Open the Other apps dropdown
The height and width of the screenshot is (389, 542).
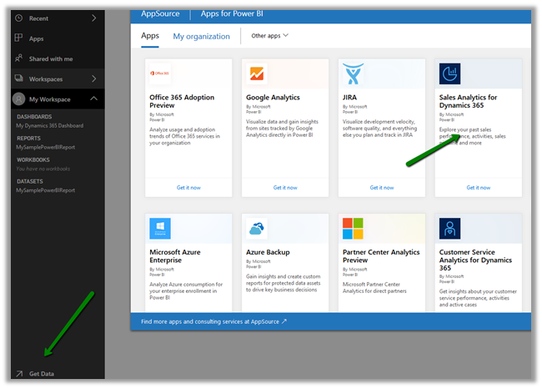click(269, 36)
